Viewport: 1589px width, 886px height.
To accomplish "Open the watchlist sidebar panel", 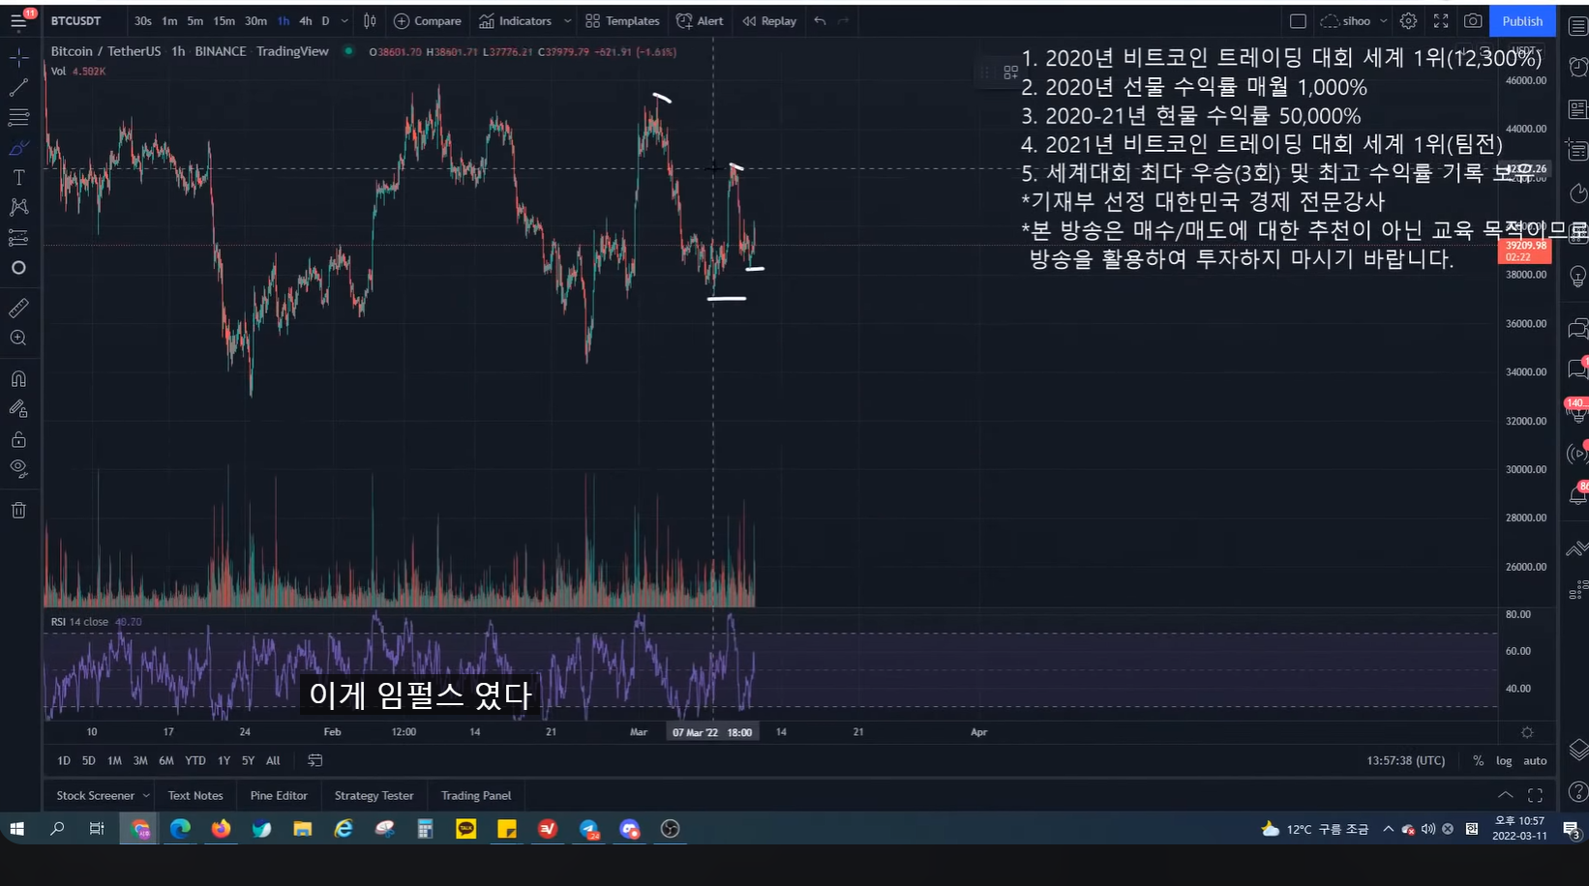I will [x=1577, y=26].
